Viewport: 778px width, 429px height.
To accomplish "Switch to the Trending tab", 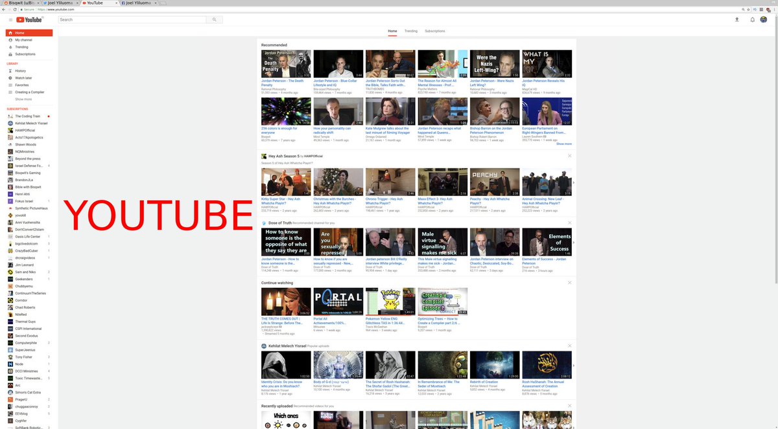I will pyautogui.click(x=412, y=30).
